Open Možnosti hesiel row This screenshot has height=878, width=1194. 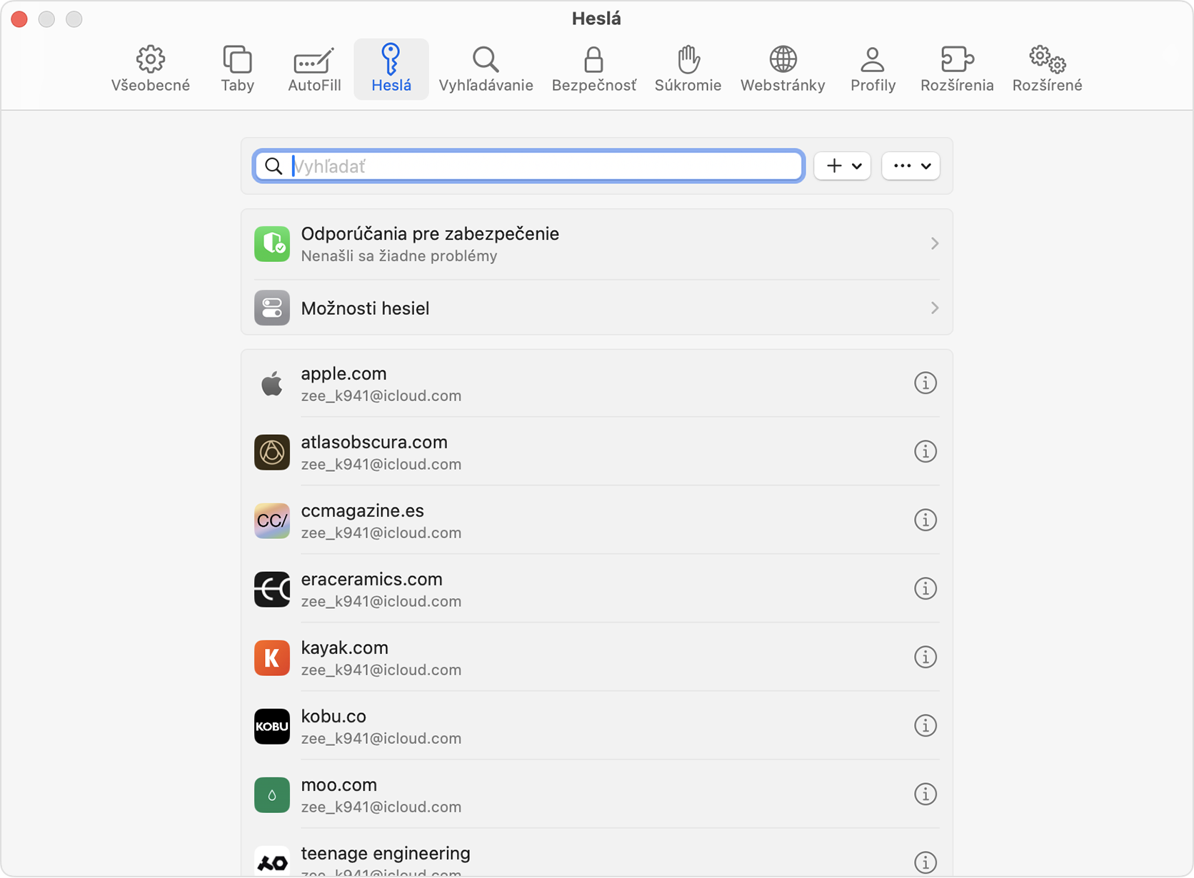597,308
